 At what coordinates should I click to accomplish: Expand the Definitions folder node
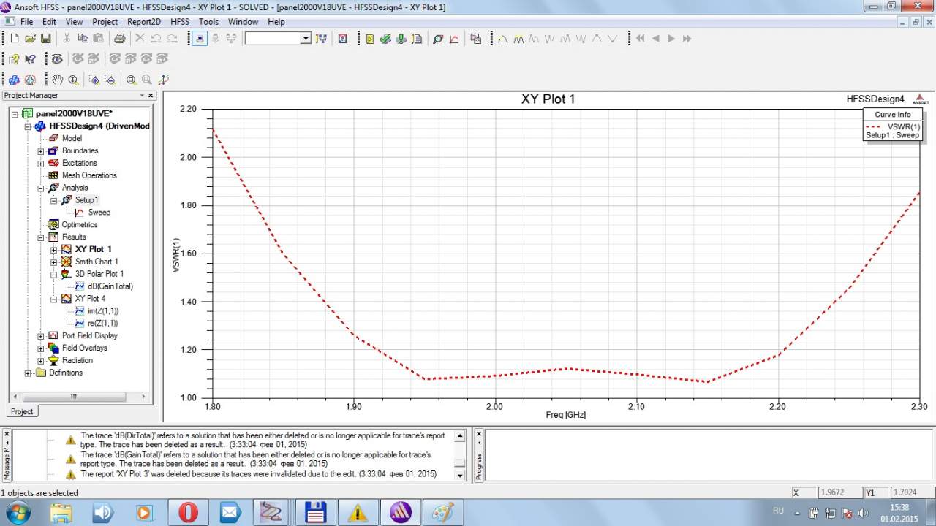click(x=28, y=373)
